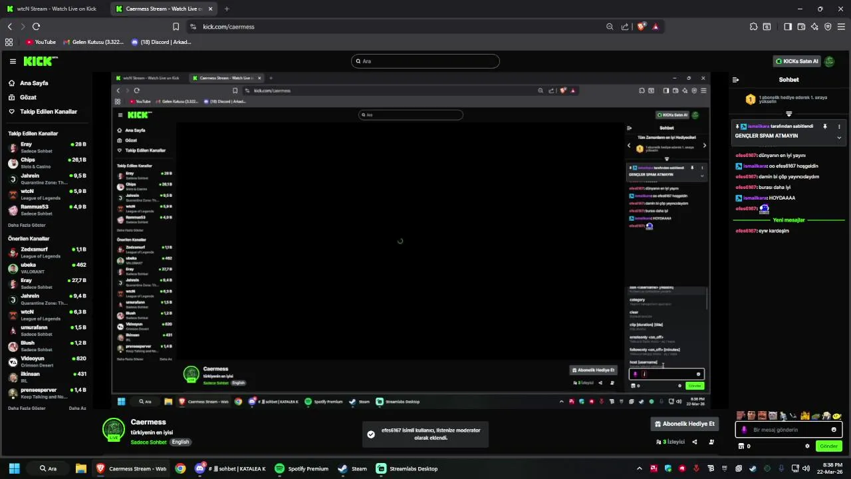Click the zoom-out magnifier in address bar
851x479 pixels.
610,27
